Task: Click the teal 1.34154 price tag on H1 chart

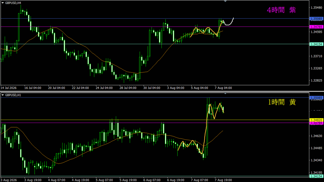Action: tap(316, 176)
